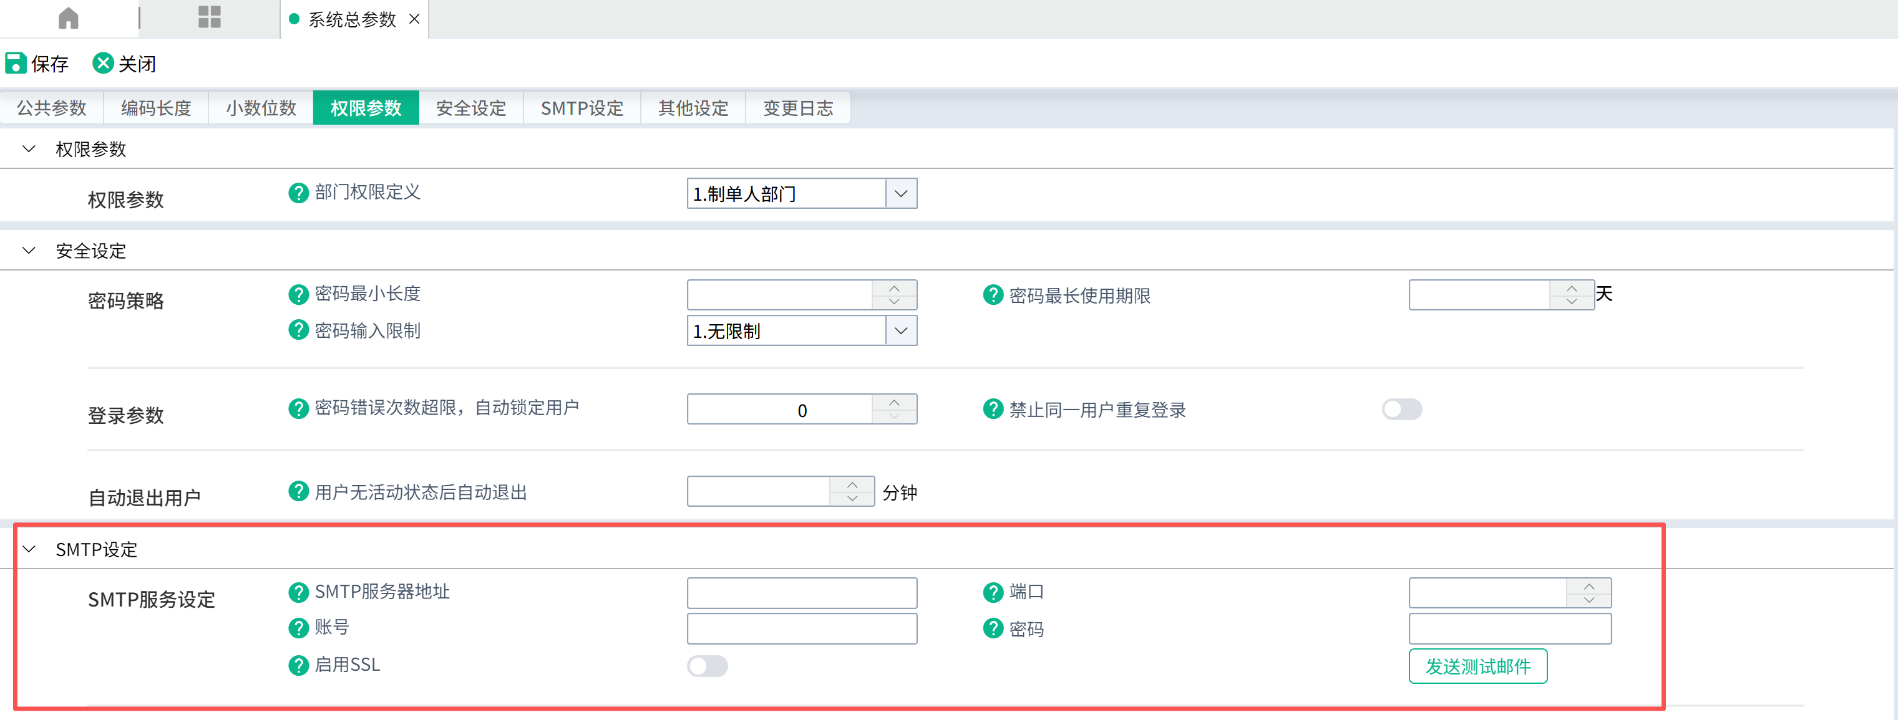Collapse the SMTP设定 section

point(29,549)
